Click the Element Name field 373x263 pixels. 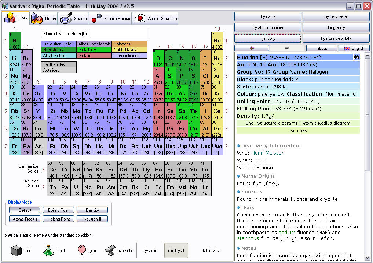coord(94,33)
